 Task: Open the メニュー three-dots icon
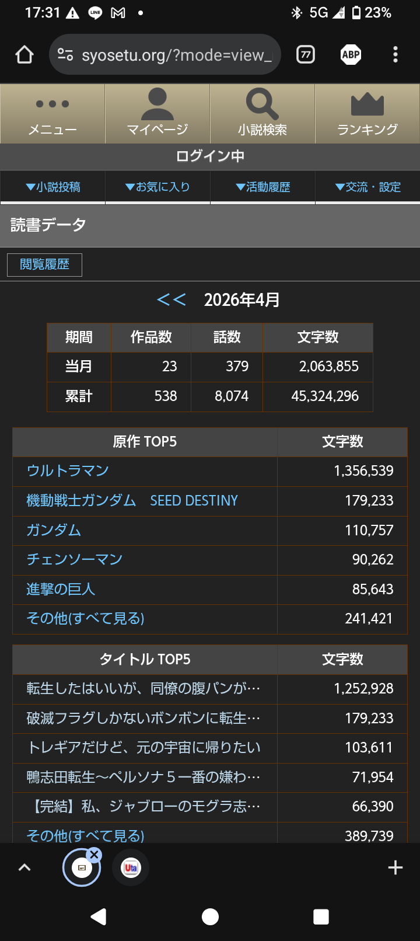click(x=52, y=104)
